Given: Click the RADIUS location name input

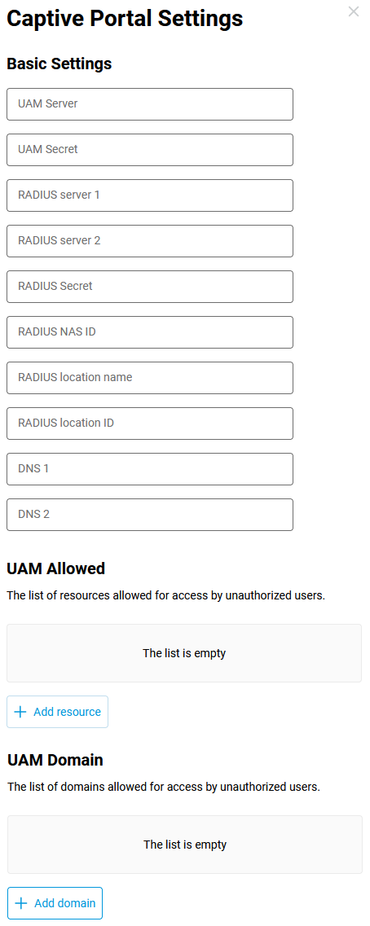Looking at the screenshot, I should 149,377.
